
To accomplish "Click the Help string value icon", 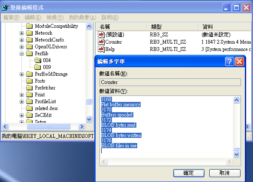I will (101, 49).
